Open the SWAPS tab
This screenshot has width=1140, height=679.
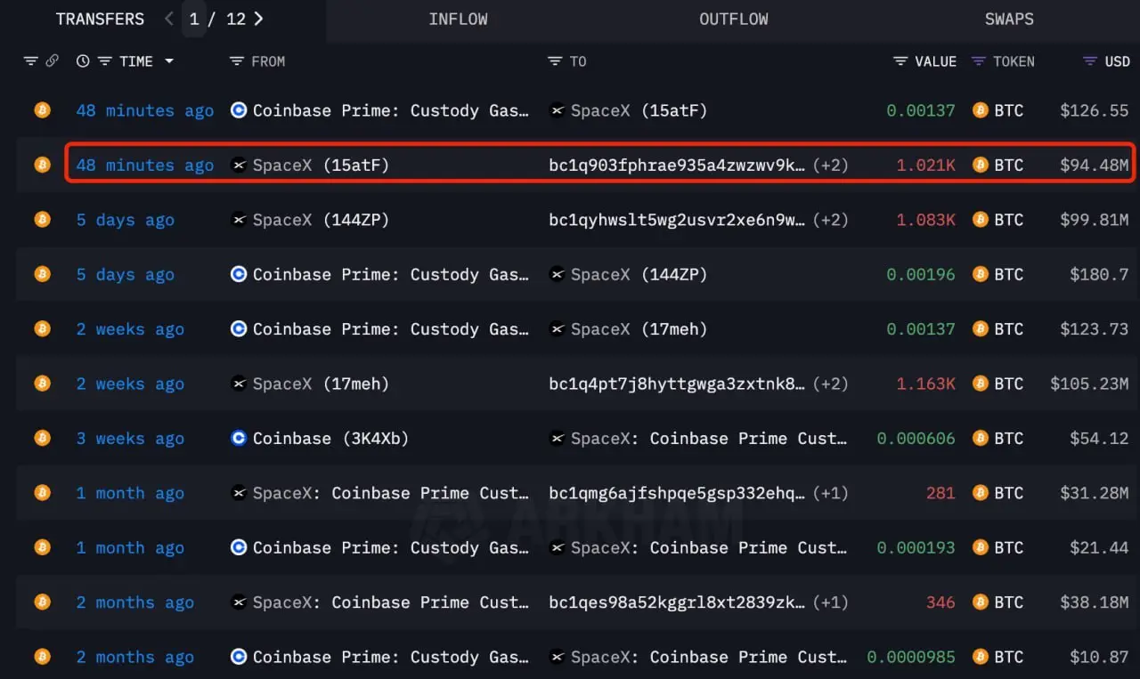tap(1009, 19)
